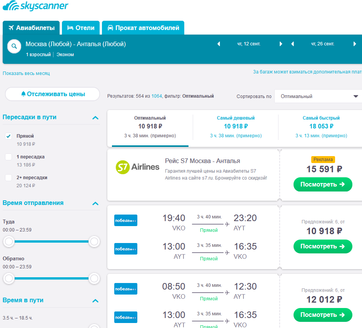Screen dimensions: 362x328
Task: Click the 1 взрослый passenger text
Action: coord(38,55)
